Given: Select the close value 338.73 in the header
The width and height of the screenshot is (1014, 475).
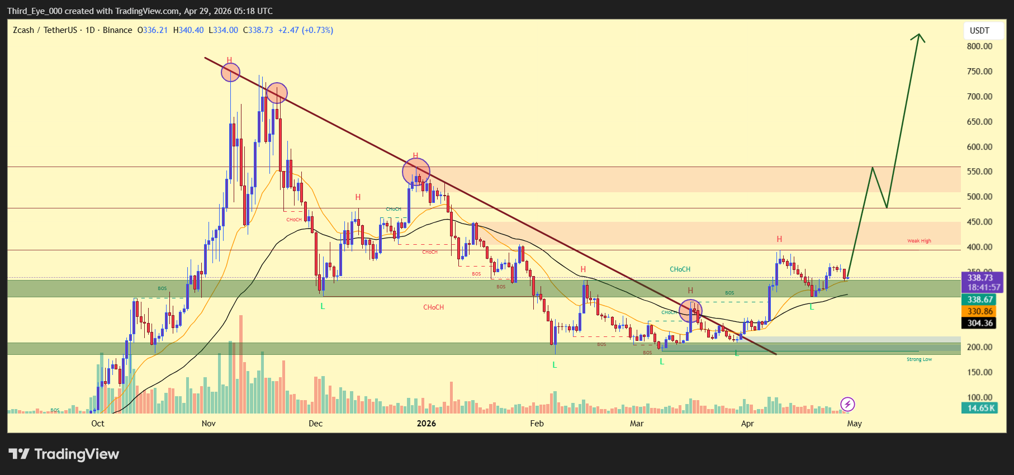Looking at the screenshot, I should coord(260,30).
